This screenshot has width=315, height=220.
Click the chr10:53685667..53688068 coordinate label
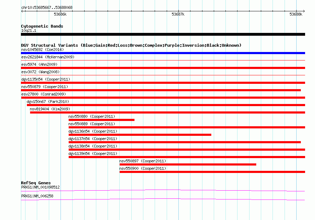click(x=47, y=7)
